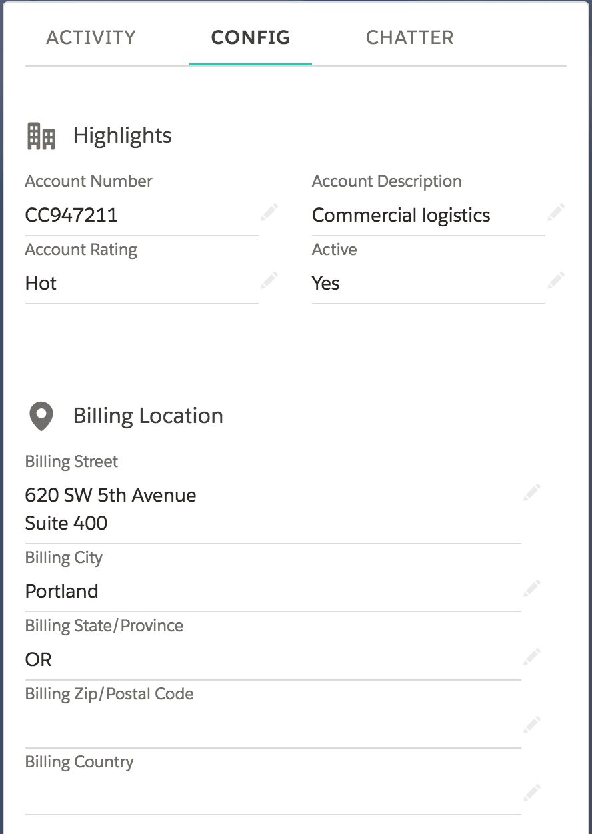Click the edit pencil for Active field

coord(555,280)
